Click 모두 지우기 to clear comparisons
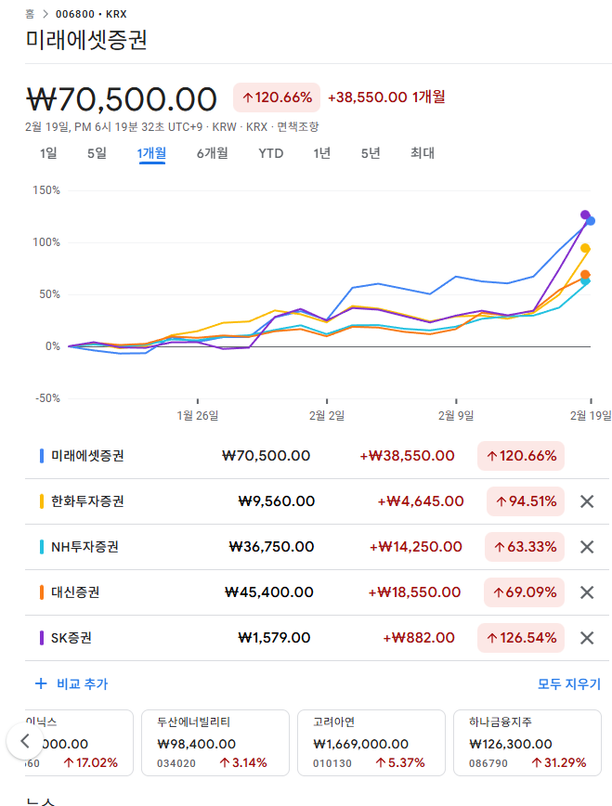Viewport: 612px width, 806px height. point(569,684)
